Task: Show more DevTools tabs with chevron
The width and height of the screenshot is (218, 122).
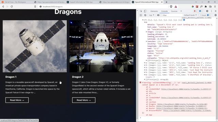Action: click(x=181, y=11)
